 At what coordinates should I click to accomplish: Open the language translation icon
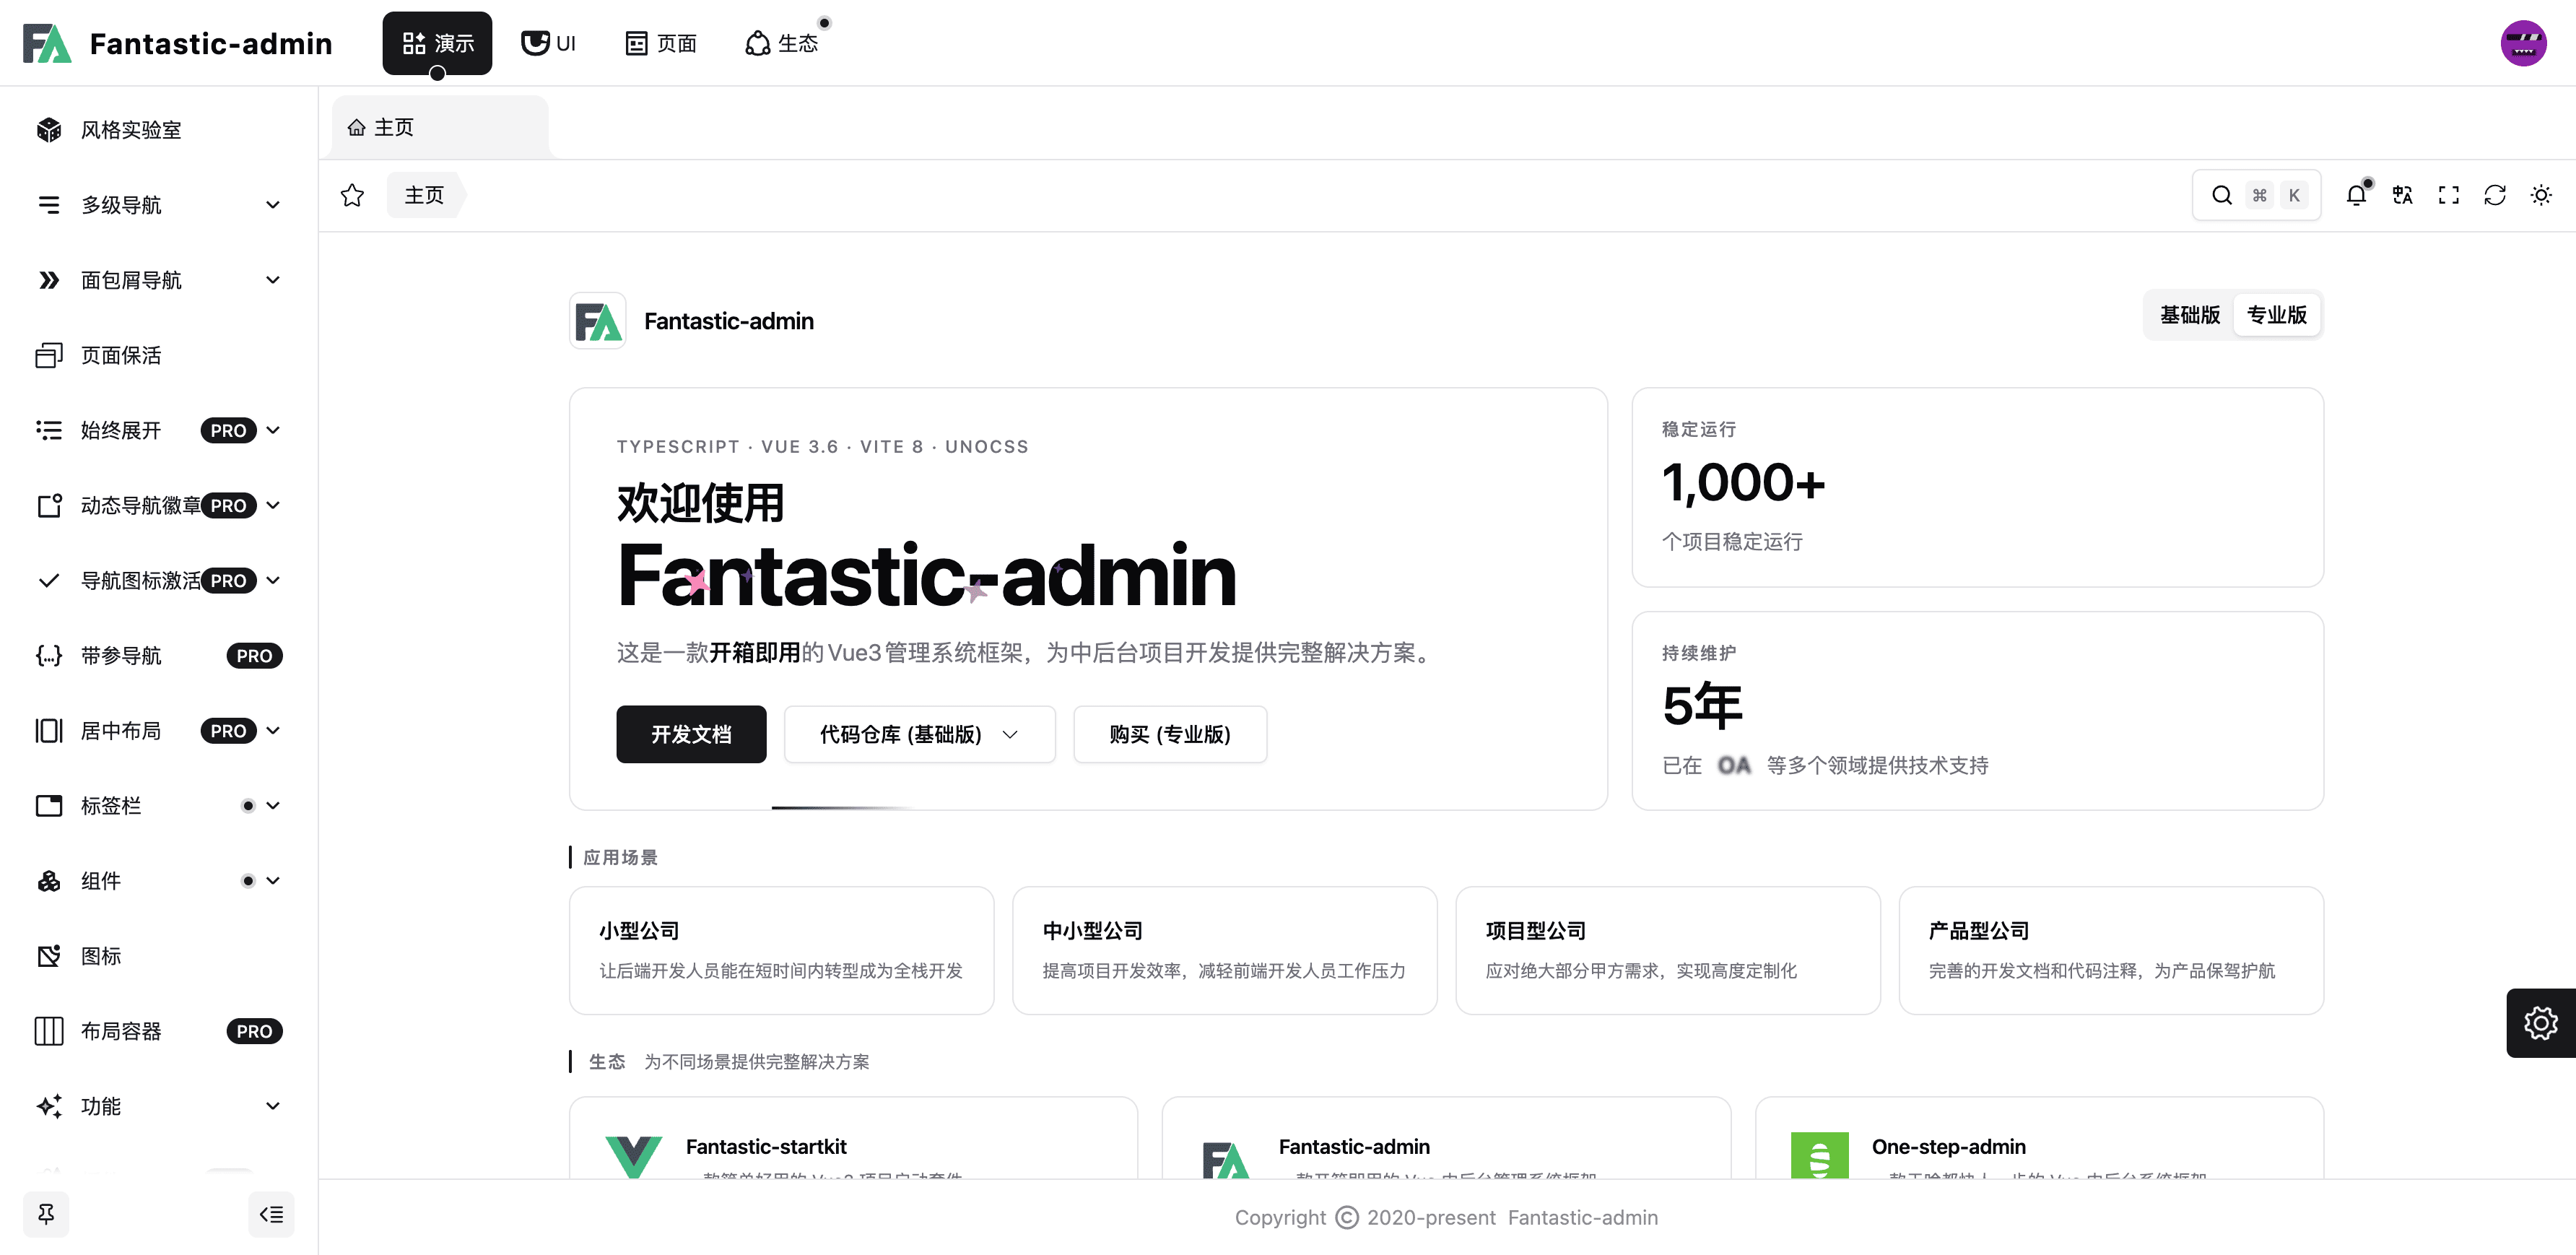pos(2402,195)
